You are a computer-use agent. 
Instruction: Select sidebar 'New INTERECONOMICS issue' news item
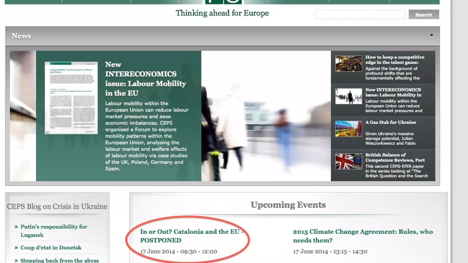(393, 92)
